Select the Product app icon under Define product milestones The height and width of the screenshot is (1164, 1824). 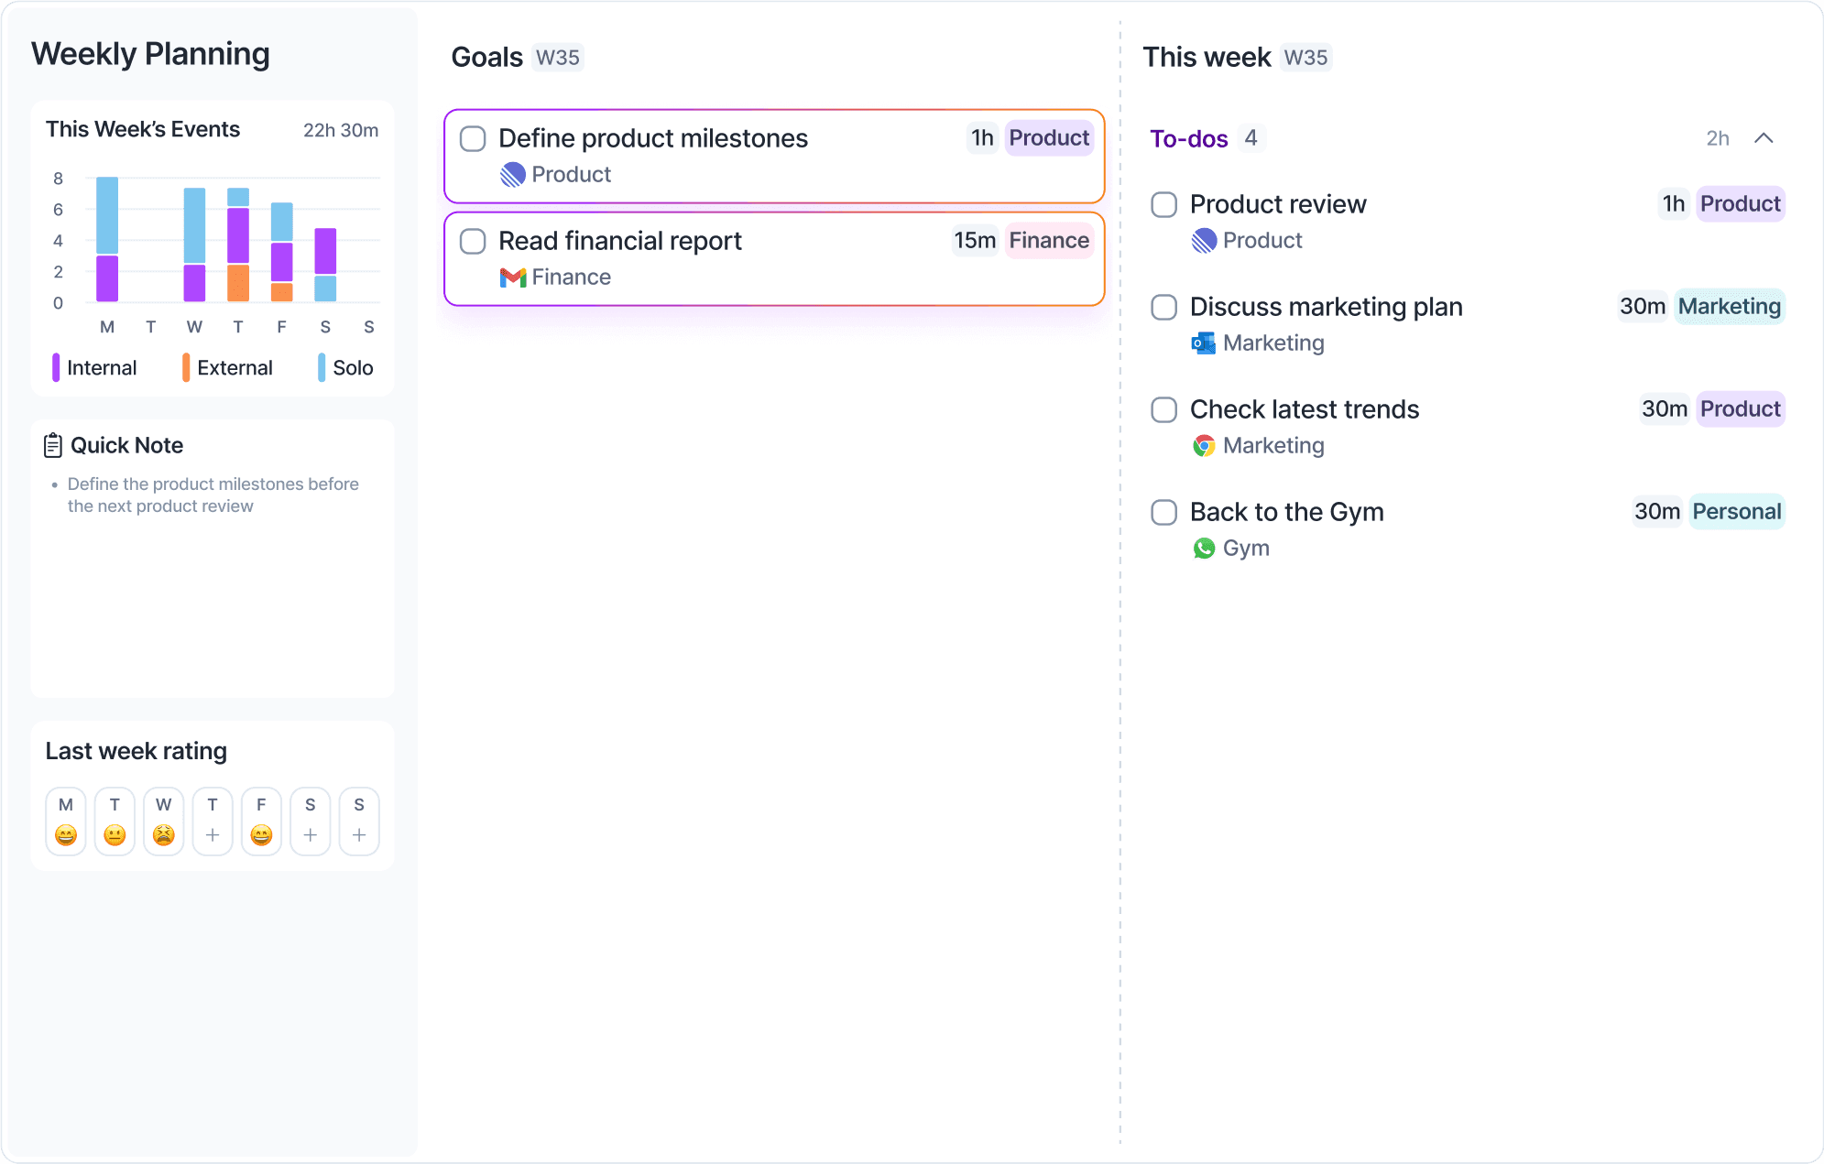tap(514, 174)
